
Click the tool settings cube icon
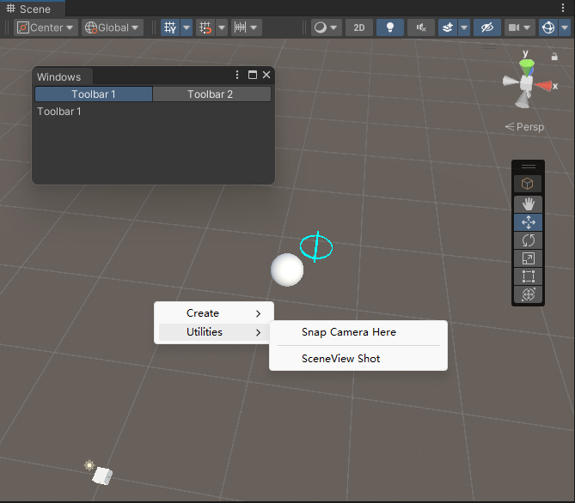[x=528, y=184]
